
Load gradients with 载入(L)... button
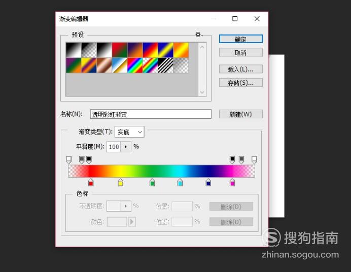[241, 69]
